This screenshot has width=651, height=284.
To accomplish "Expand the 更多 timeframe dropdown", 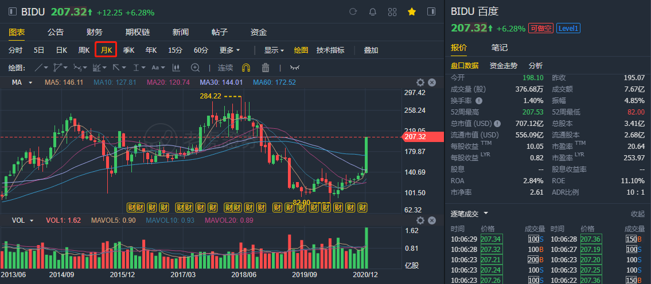I will [x=229, y=50].
